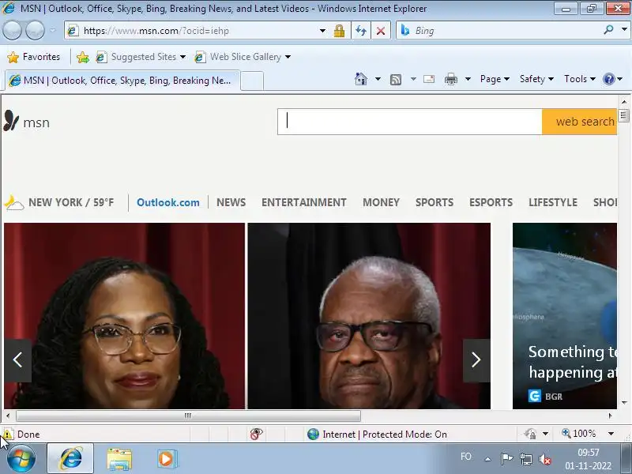Open the SPORTS section
This screenshot has height=474, width=632.
point(434,202)
